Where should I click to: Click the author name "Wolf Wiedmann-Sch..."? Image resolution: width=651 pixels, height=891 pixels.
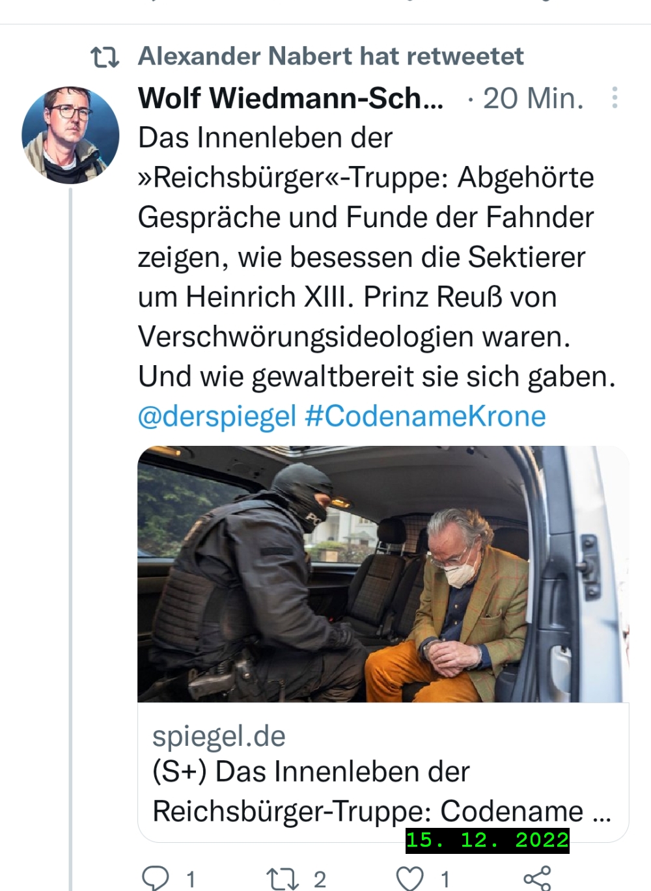(x=290, y=98)
